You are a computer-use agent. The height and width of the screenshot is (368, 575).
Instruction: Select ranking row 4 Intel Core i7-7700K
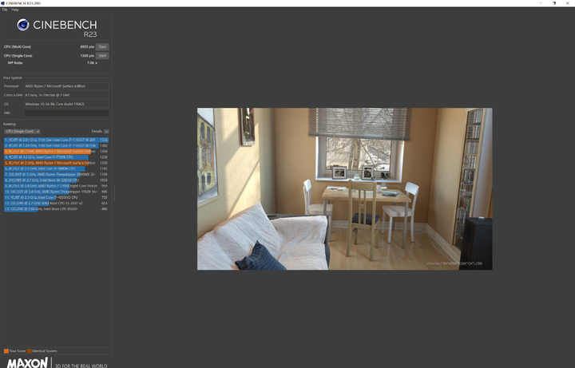56,157
